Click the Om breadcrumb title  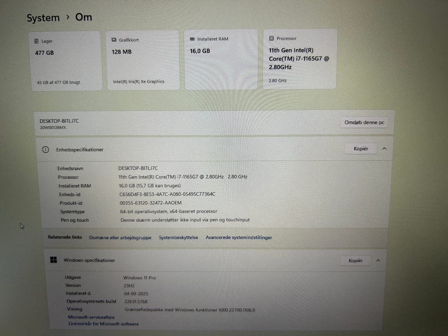84,17
